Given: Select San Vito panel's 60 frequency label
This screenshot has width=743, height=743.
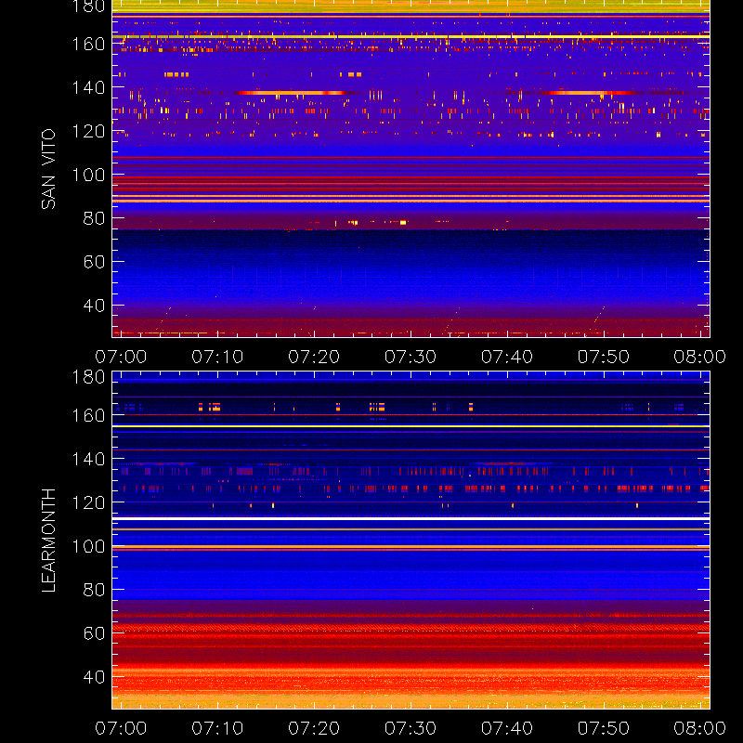Looking at the screenshot, I should 94,262.
